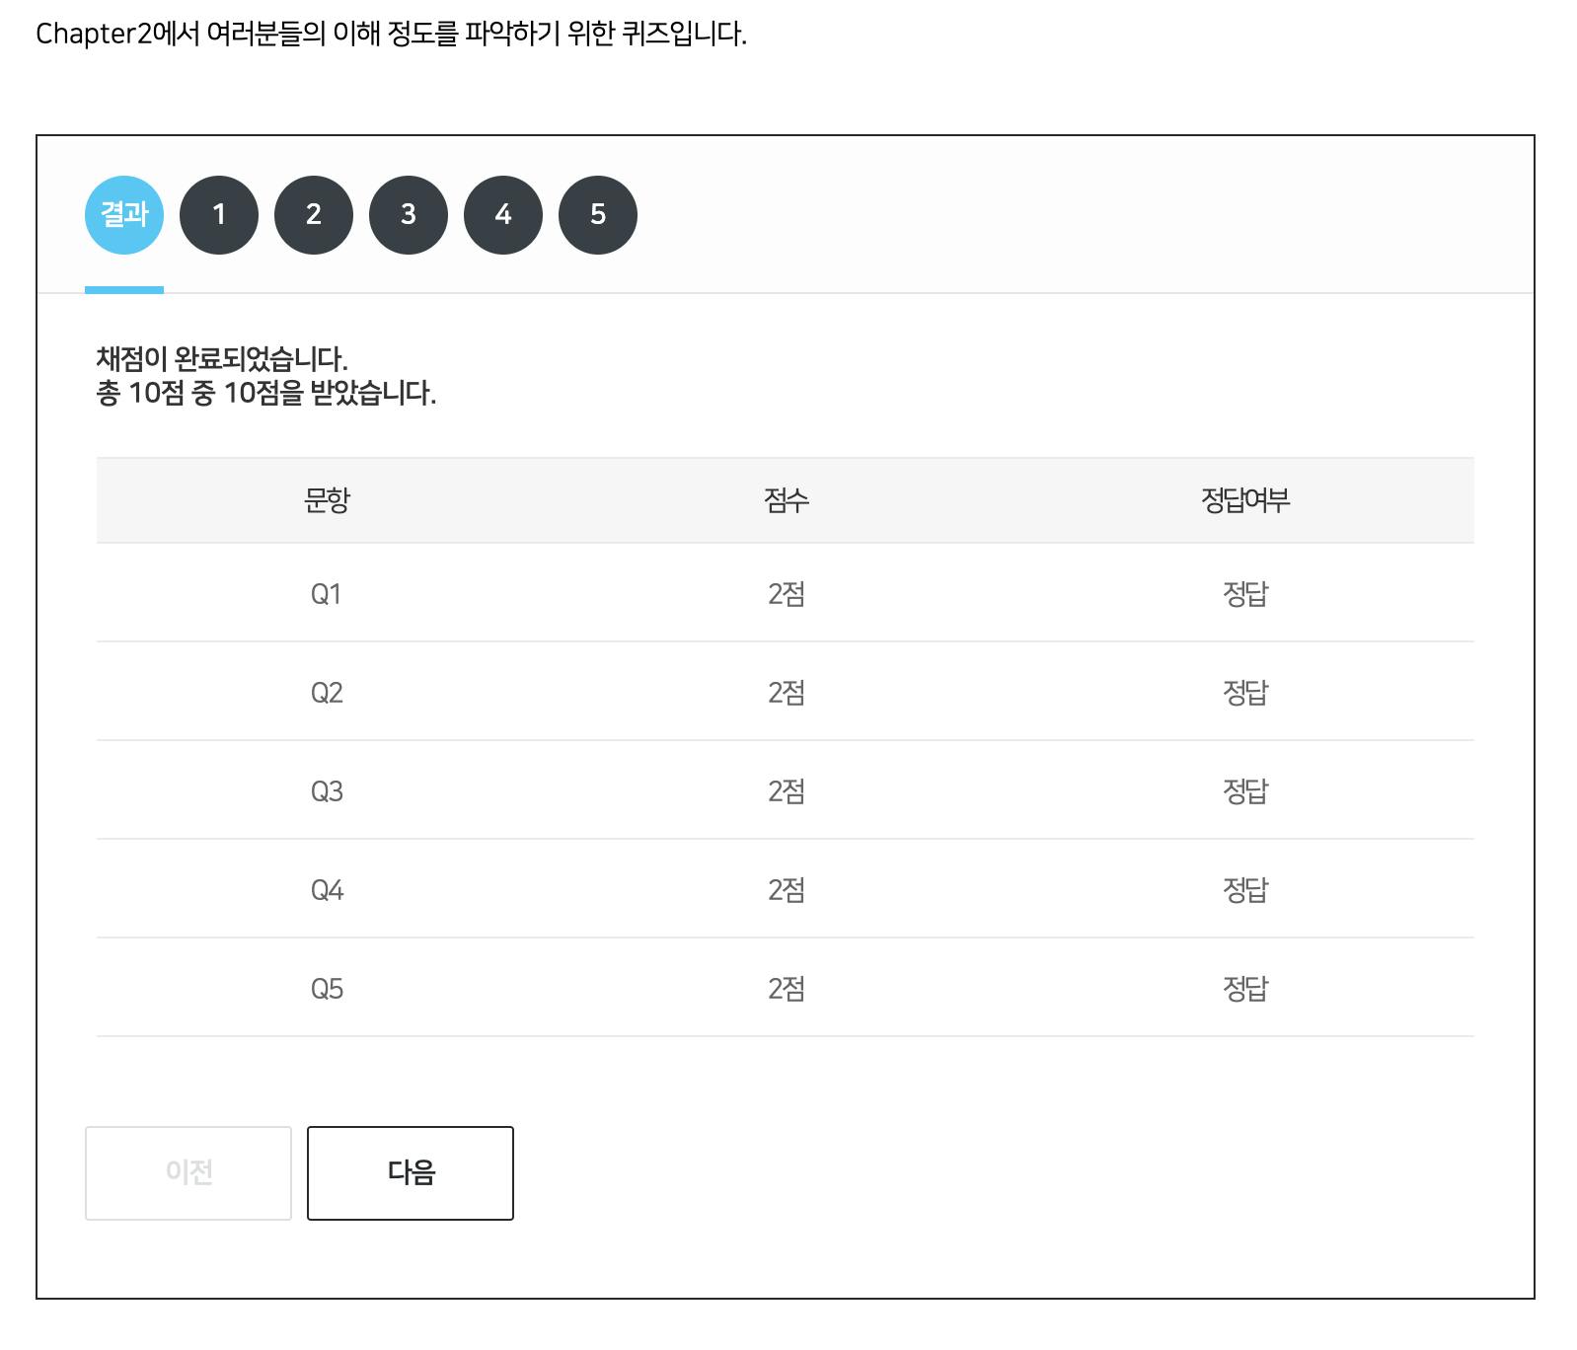Click the disabled 이전 previous button
Screen dimensions: 1577x1350
click(x=188, y=1173)
